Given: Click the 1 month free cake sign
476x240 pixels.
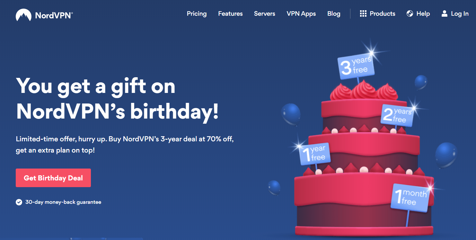Looking at the screenshot, I should tap(410, 197).
